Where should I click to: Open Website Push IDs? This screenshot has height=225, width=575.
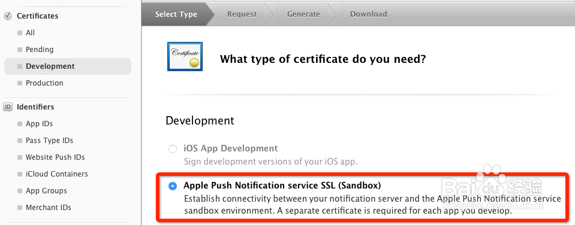55,157
